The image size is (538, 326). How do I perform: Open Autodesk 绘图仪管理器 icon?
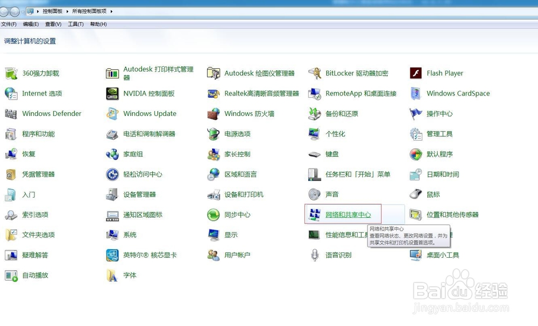pos(214,73)
